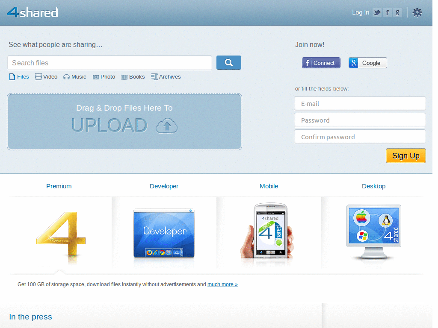Select the Files search filter icon
The width and height of the screenshot is (438, 328).
pyautogui.click(x=12, y=76)
